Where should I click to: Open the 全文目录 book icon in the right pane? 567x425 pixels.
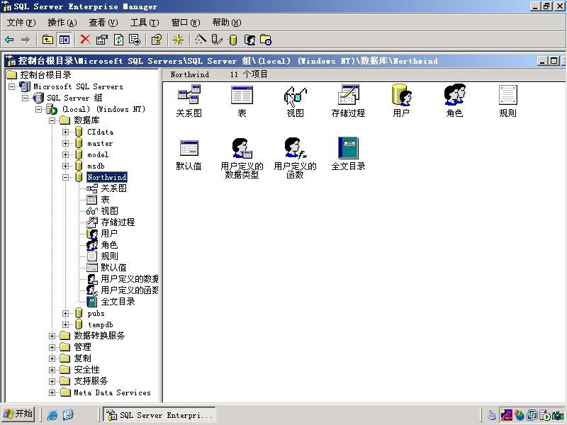[x=348, y=148]
